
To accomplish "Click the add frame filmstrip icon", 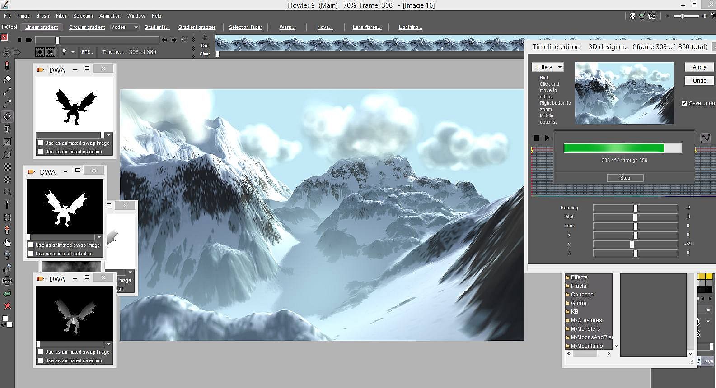I will click(x=40, y=52).
